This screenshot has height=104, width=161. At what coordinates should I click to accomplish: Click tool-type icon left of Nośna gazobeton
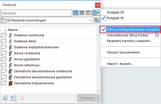[x=4, y=59]
